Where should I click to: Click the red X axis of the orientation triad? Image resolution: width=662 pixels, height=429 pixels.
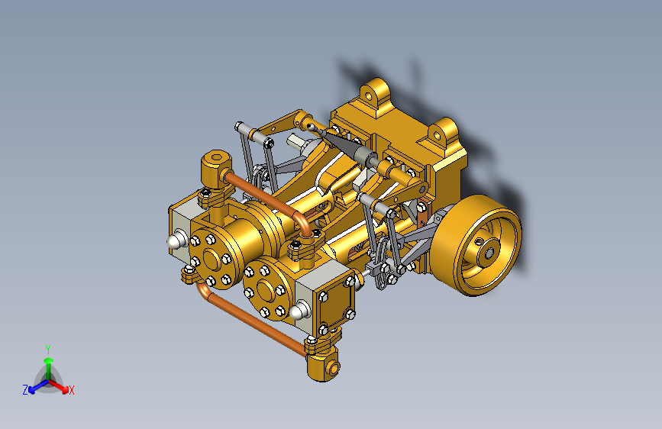pyautogui.click(x=60, y=386)
